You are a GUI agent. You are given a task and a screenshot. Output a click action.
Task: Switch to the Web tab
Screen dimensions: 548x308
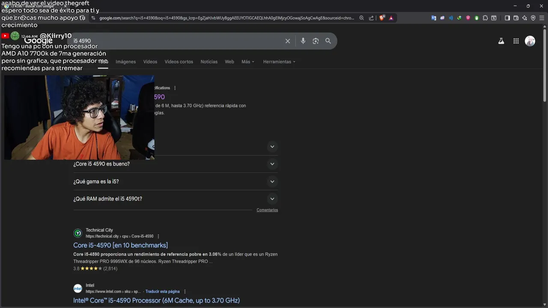click(229, 62)
